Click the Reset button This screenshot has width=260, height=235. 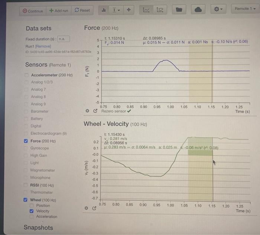(82, 10)
